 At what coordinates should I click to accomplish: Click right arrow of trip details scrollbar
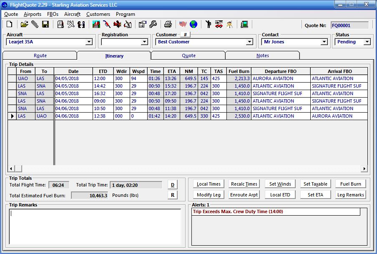coord(364,169)
